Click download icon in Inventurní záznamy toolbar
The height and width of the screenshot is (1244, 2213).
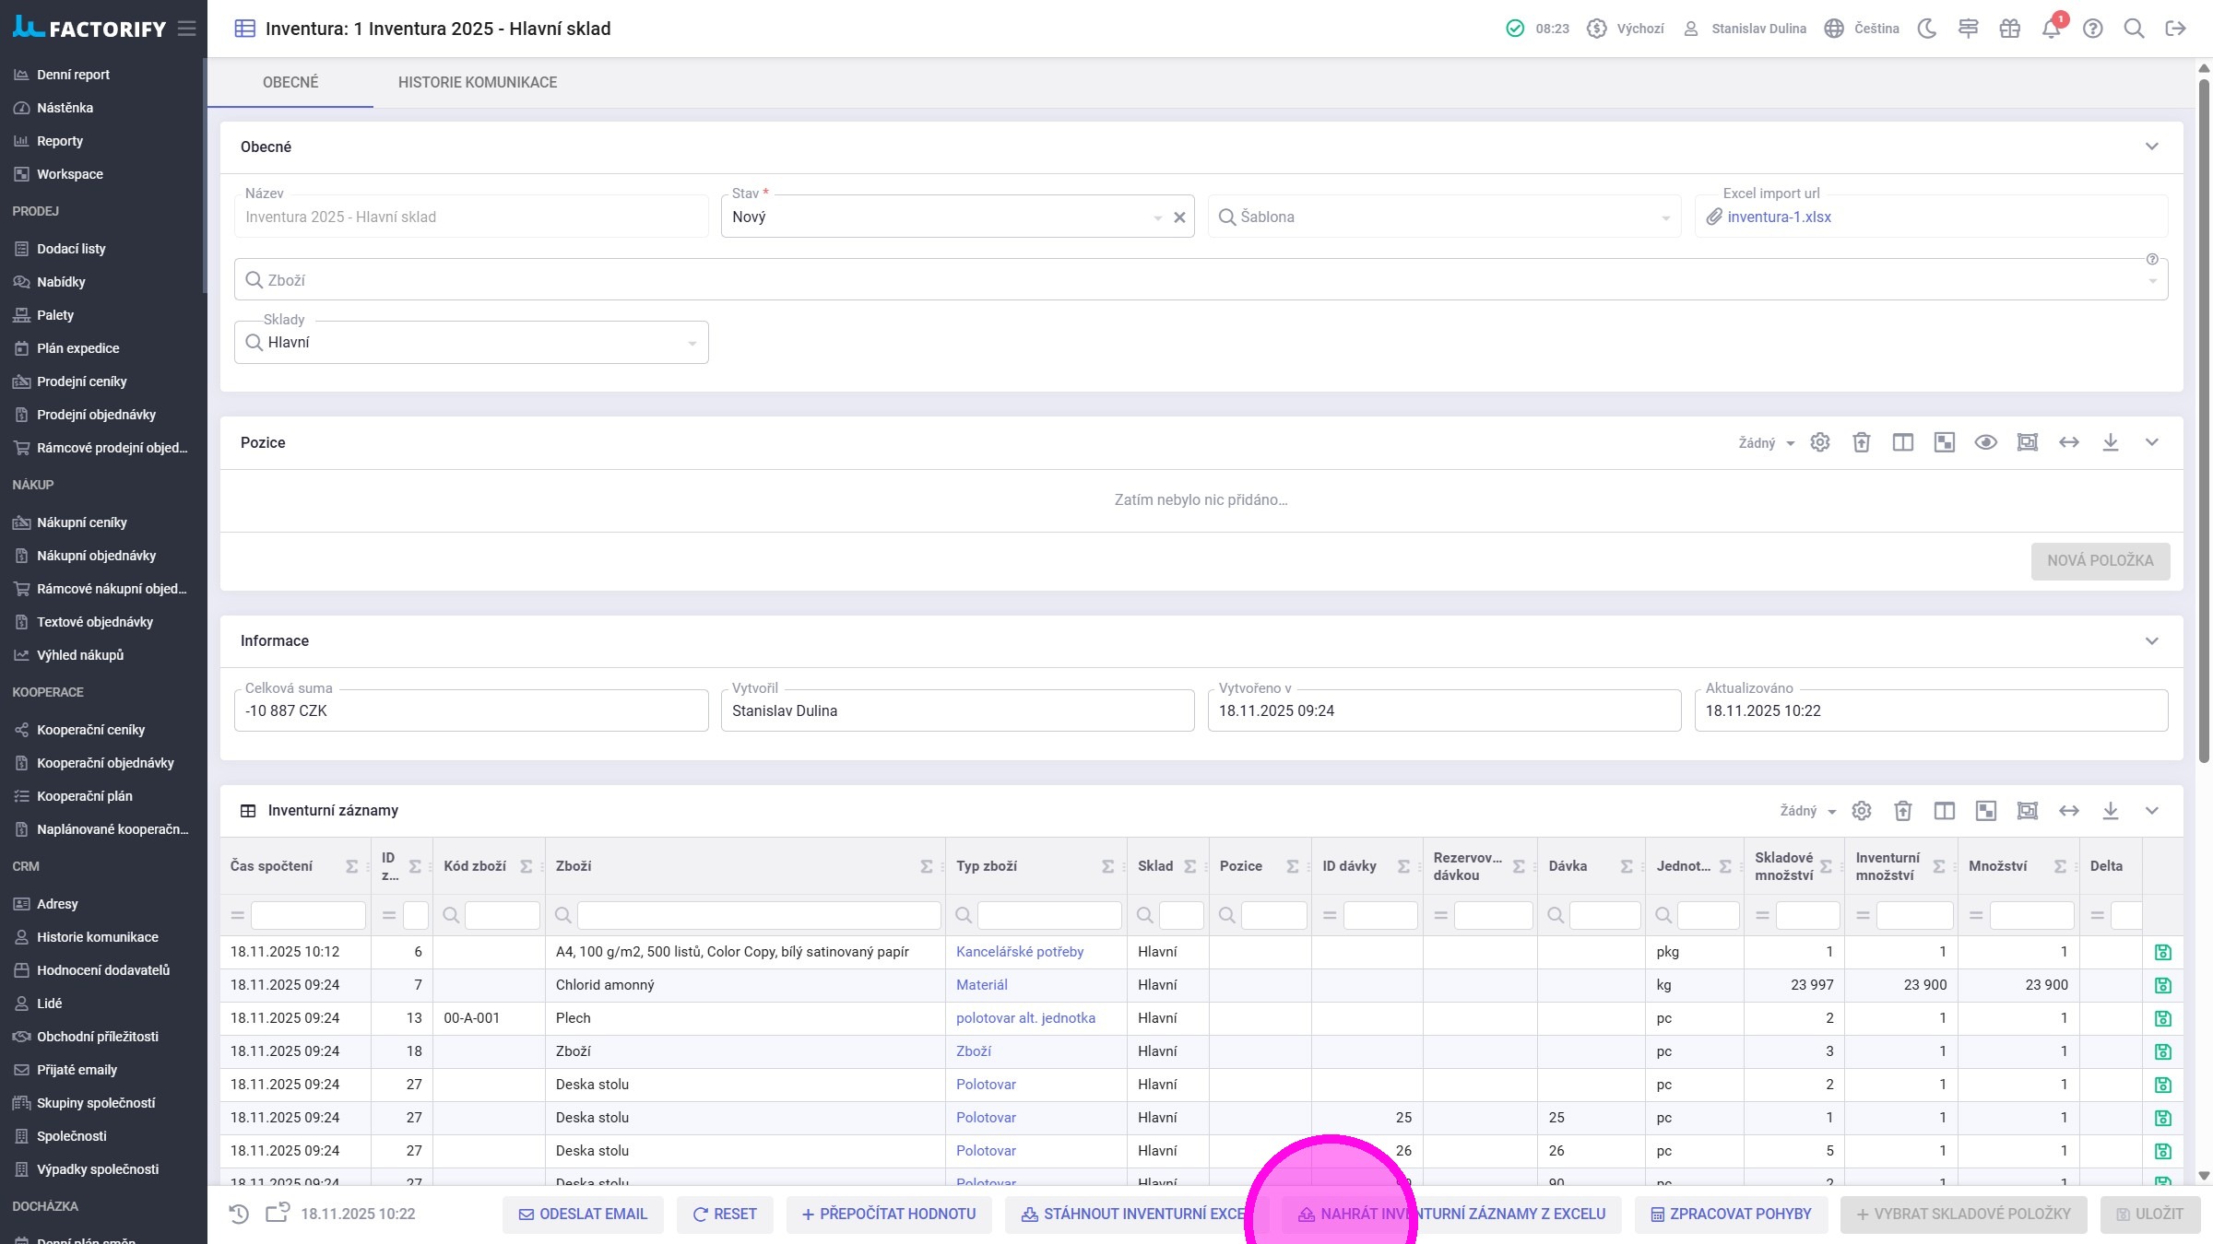[2110, 811]
